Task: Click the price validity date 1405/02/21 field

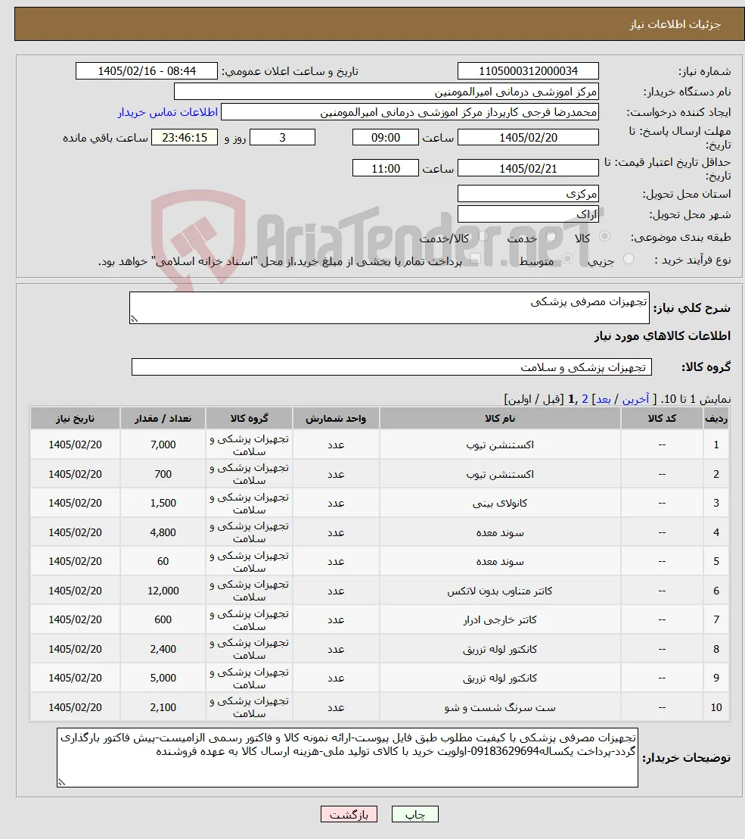Action: (528, 168)
